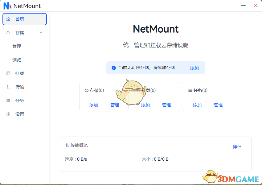Click the blue info icon in the storage notice banner
This screenshot has height=185, width=262.
[x=113, y=68]
